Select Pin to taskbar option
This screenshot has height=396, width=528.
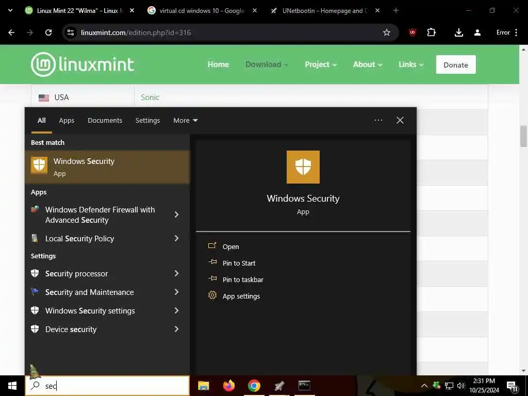pyautogui.click(x=243, y=280)
